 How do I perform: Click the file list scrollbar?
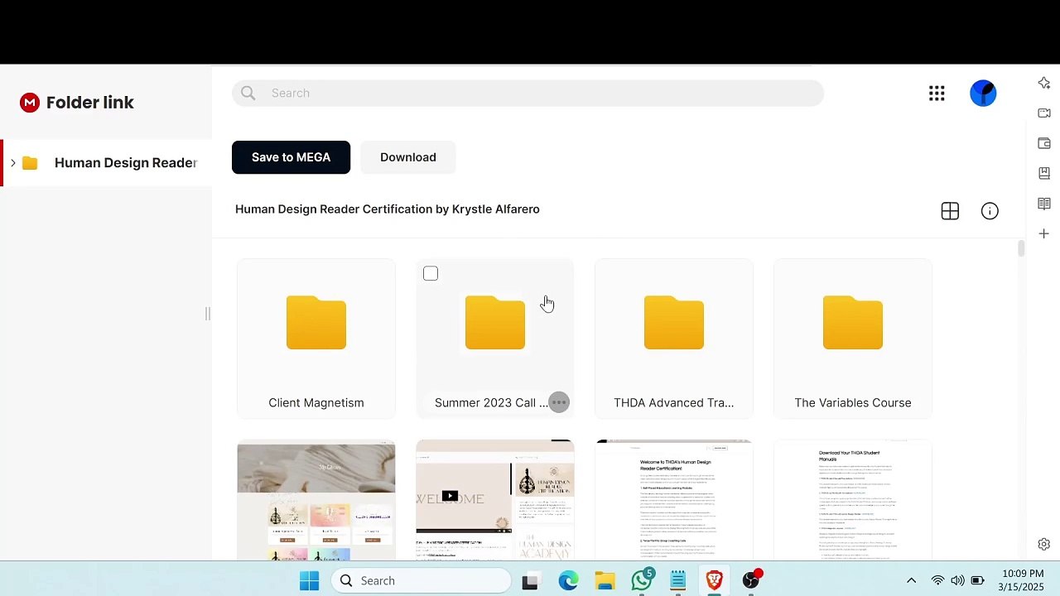click(1021, 248)
